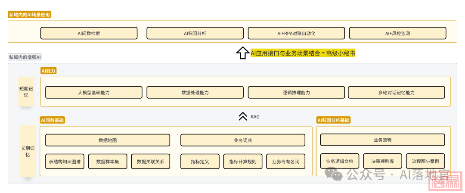Viewport: 465px width, 193px height.
Task: Click the 表结构知识图谱 box
Action: coord(65,161)
